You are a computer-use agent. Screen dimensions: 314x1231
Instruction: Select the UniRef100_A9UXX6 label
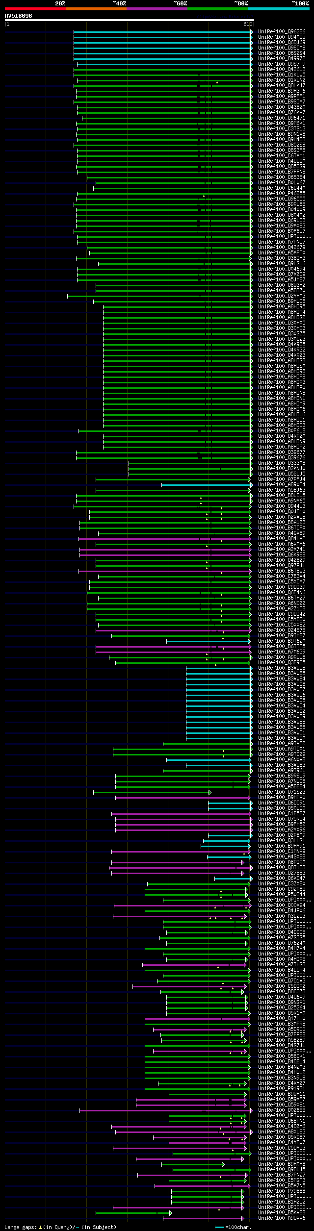(282, 1218)
